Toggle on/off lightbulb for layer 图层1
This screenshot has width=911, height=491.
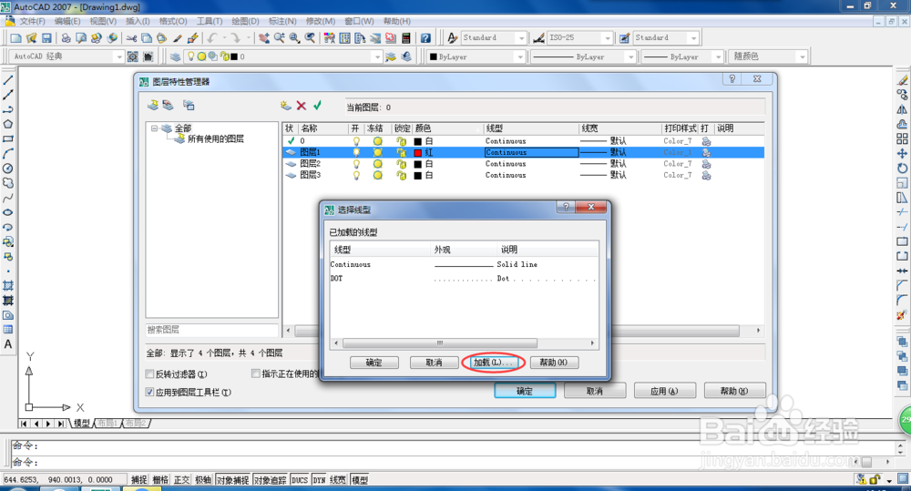click(356, 152)
